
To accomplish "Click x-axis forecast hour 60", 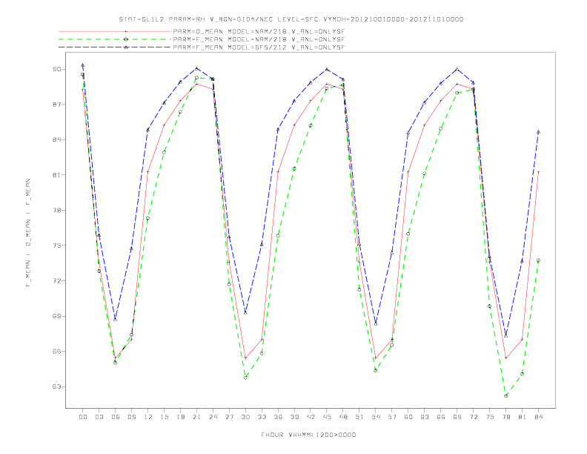I will click(x=408, y=417).
